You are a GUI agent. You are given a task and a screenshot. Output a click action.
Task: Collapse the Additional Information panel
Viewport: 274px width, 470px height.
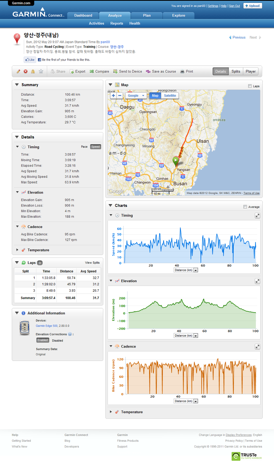tap(17, 313)
